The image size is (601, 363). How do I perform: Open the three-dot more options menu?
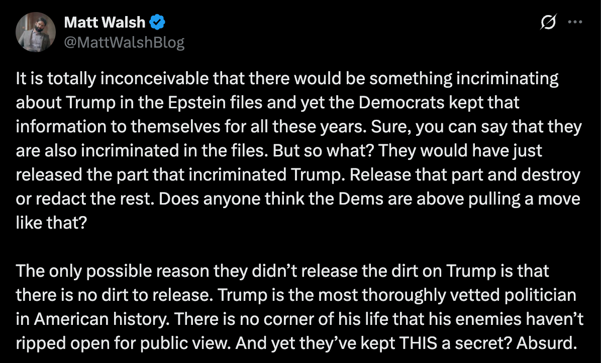coord(574,22)
